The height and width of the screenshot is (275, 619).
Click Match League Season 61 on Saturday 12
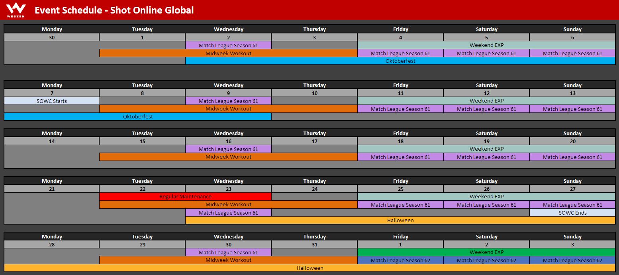[486, 109]
